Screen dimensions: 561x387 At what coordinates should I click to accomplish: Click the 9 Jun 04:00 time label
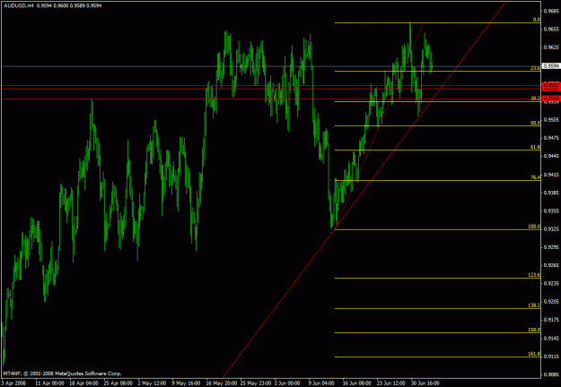(x=323, y=383)
